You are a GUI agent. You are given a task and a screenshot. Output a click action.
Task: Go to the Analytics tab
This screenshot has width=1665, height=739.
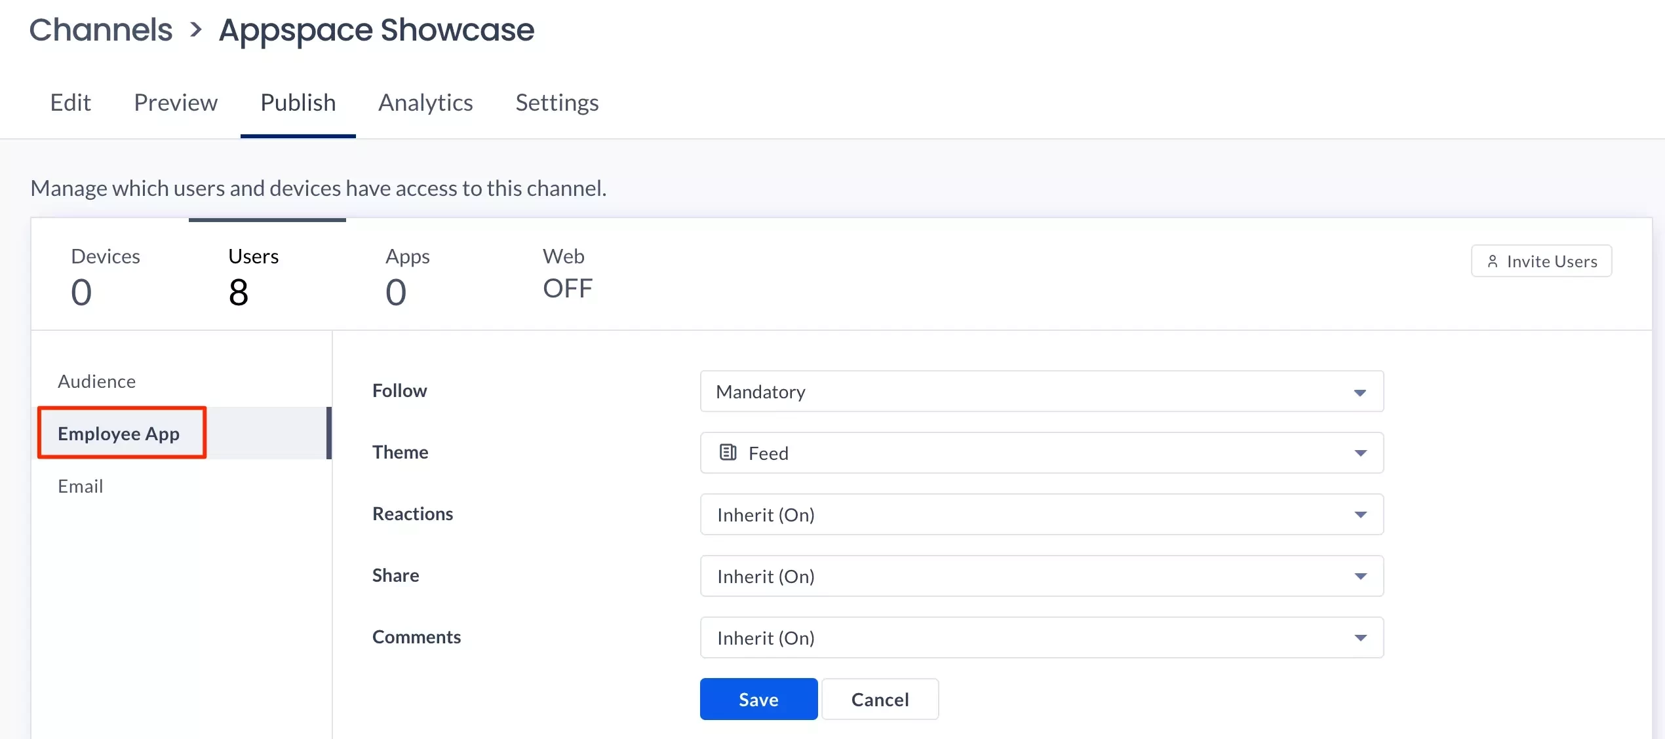[x=425, y=103]
